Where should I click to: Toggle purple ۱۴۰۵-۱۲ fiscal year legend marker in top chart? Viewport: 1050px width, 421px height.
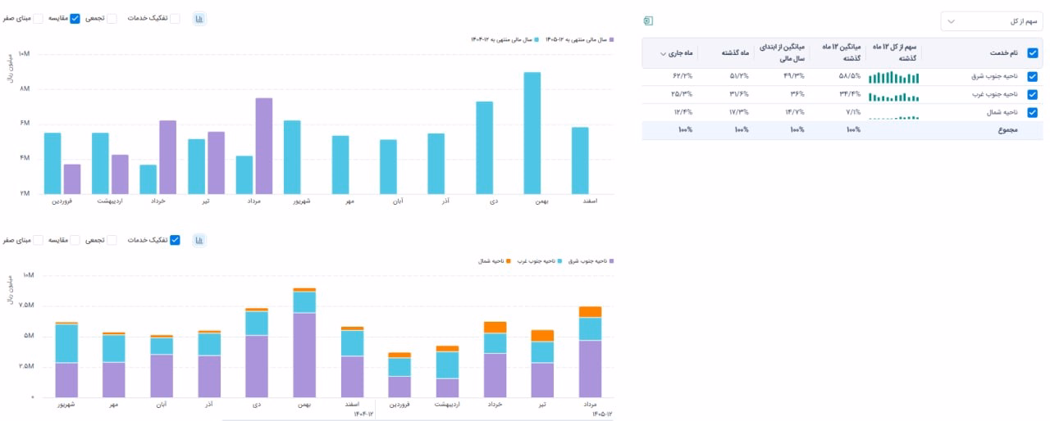point(613,39)
